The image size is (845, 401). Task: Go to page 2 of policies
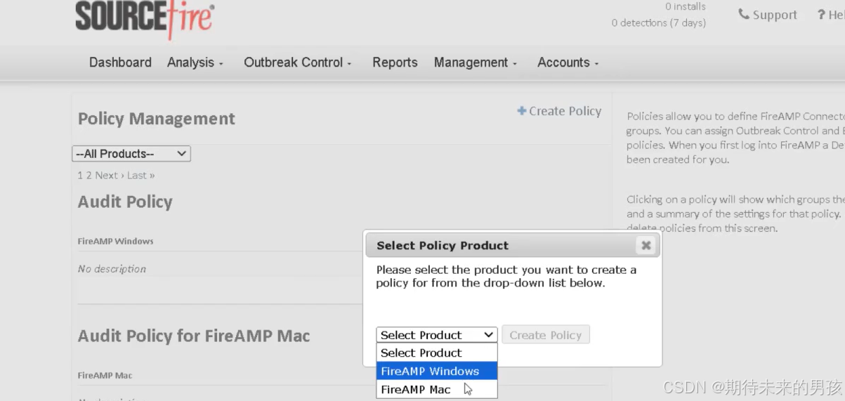[x=89, y=176]
